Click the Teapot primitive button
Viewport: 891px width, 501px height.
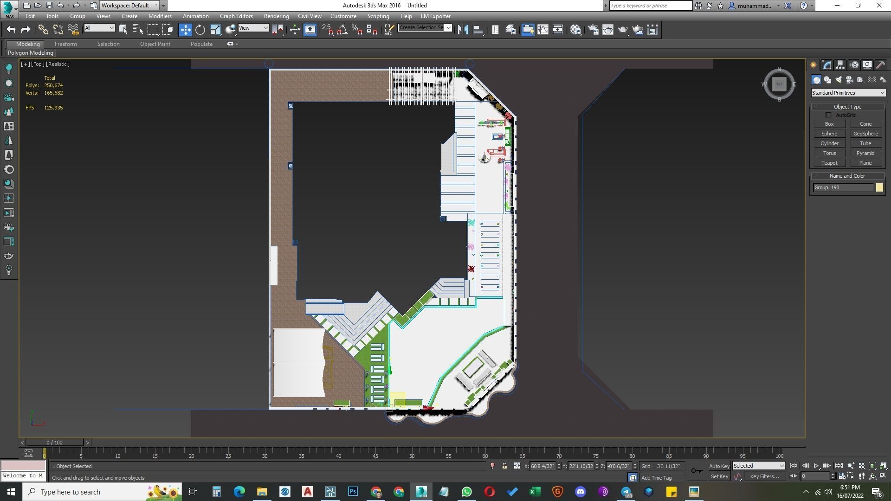(829, 163)
